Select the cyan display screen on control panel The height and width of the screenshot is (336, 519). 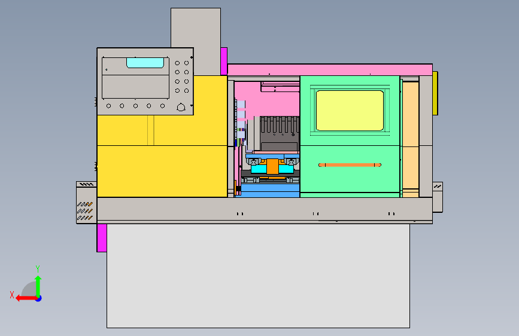tap(145, 63)
